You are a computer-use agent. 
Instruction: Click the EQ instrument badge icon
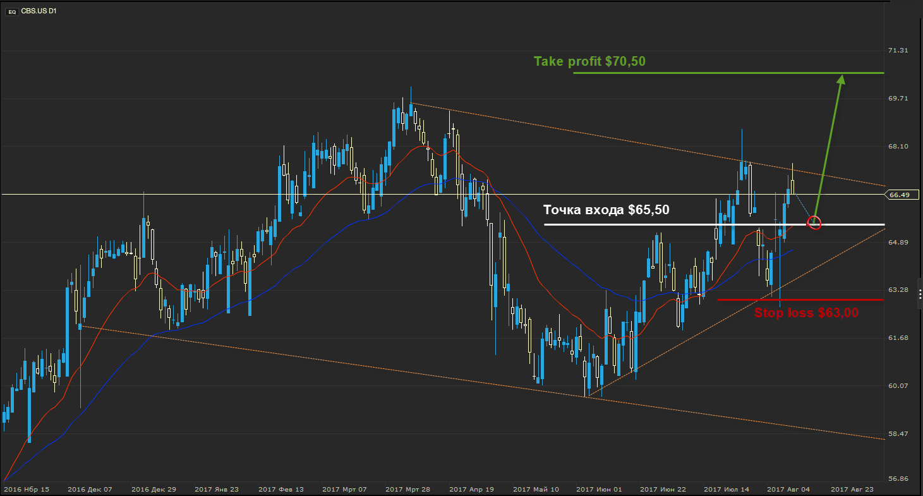tap(11, 11)
